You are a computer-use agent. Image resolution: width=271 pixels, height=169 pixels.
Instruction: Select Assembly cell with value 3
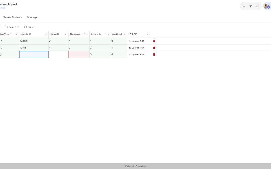100,55
